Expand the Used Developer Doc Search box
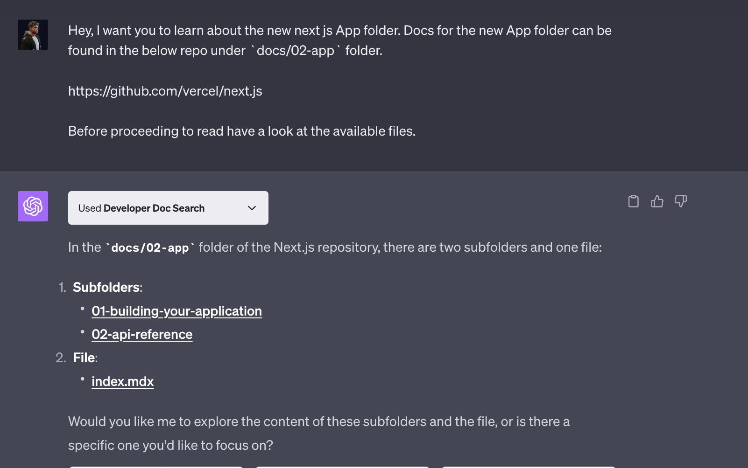This screenshot has width=748, height=468. click(168, 208)
